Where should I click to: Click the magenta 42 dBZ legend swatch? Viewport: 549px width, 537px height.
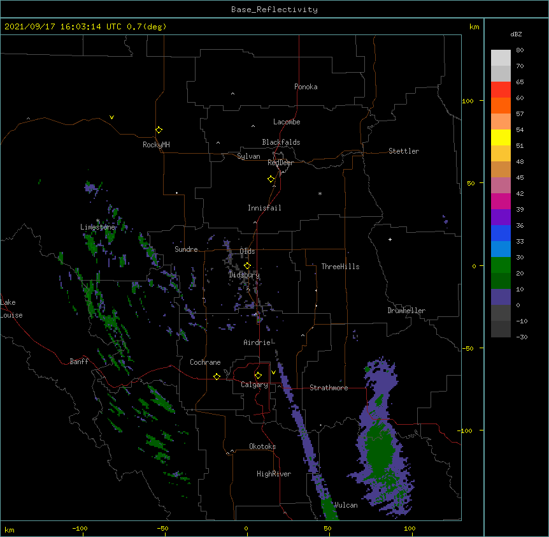point(501,201)
